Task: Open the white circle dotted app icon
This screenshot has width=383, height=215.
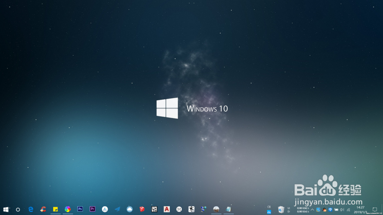Action: point(179,209)
